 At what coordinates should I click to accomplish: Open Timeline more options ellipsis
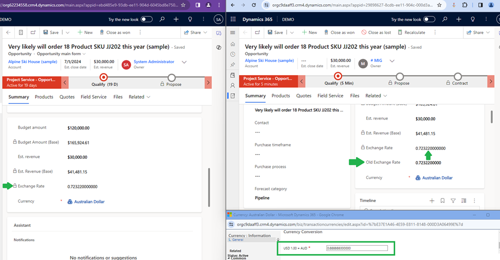(474, 201)
